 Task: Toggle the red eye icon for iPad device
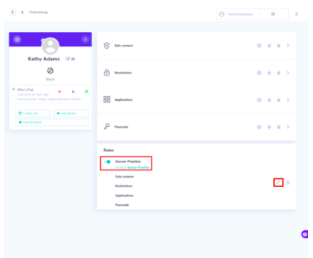tap(59, 92)
